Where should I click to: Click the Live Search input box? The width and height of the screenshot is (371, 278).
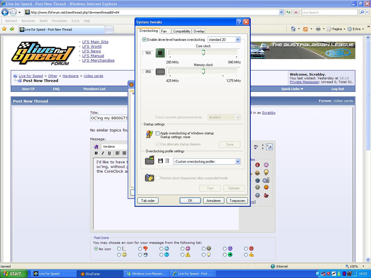[330, 12]
